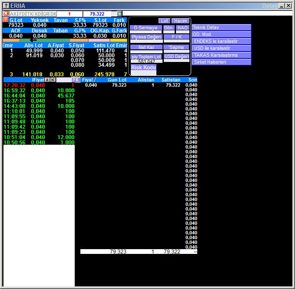The width and height of the screenshot is (295, 289).
Task: Open Sirket Haberleri
Action: (222, 62)
